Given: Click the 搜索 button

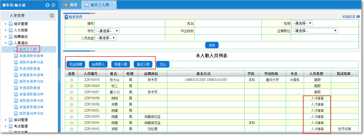Looking at the screenshot, I should point(212,45).
